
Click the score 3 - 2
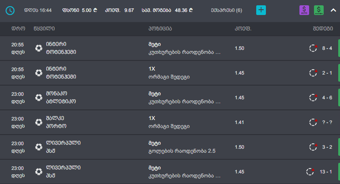pyautogui.click(x=327, y=147)
